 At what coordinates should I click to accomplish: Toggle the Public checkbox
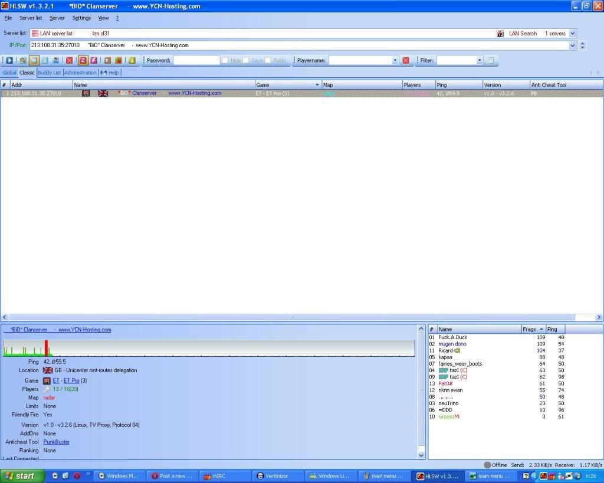(x=268, y=60)
